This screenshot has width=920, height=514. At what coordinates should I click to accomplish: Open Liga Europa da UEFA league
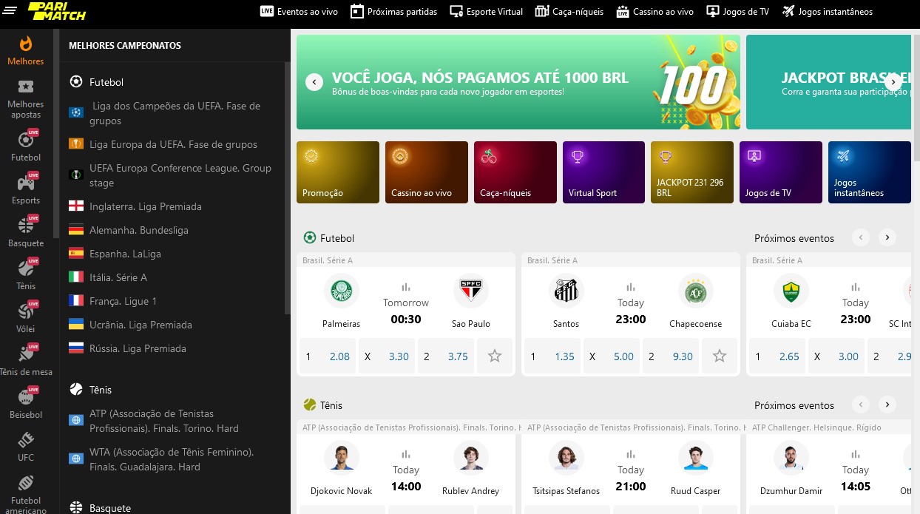click(172, 144)
